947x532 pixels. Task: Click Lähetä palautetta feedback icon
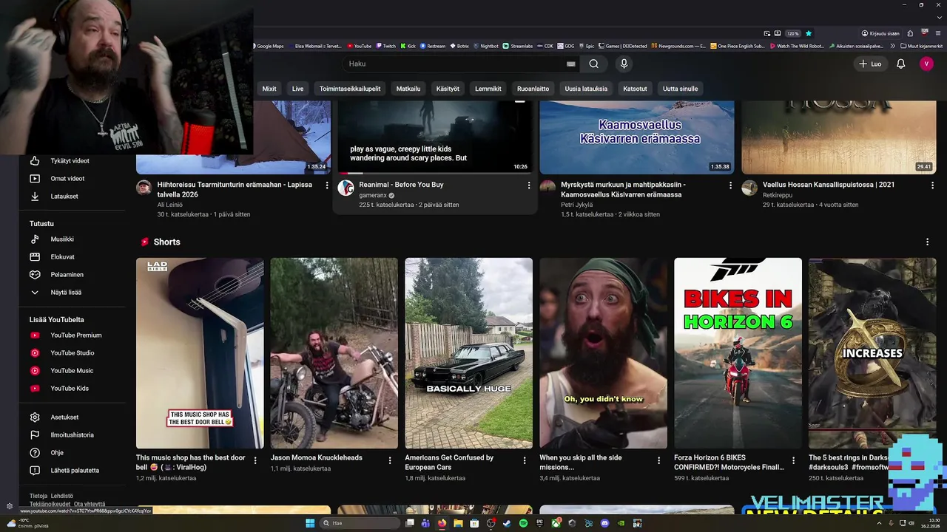tap(35, 471)
